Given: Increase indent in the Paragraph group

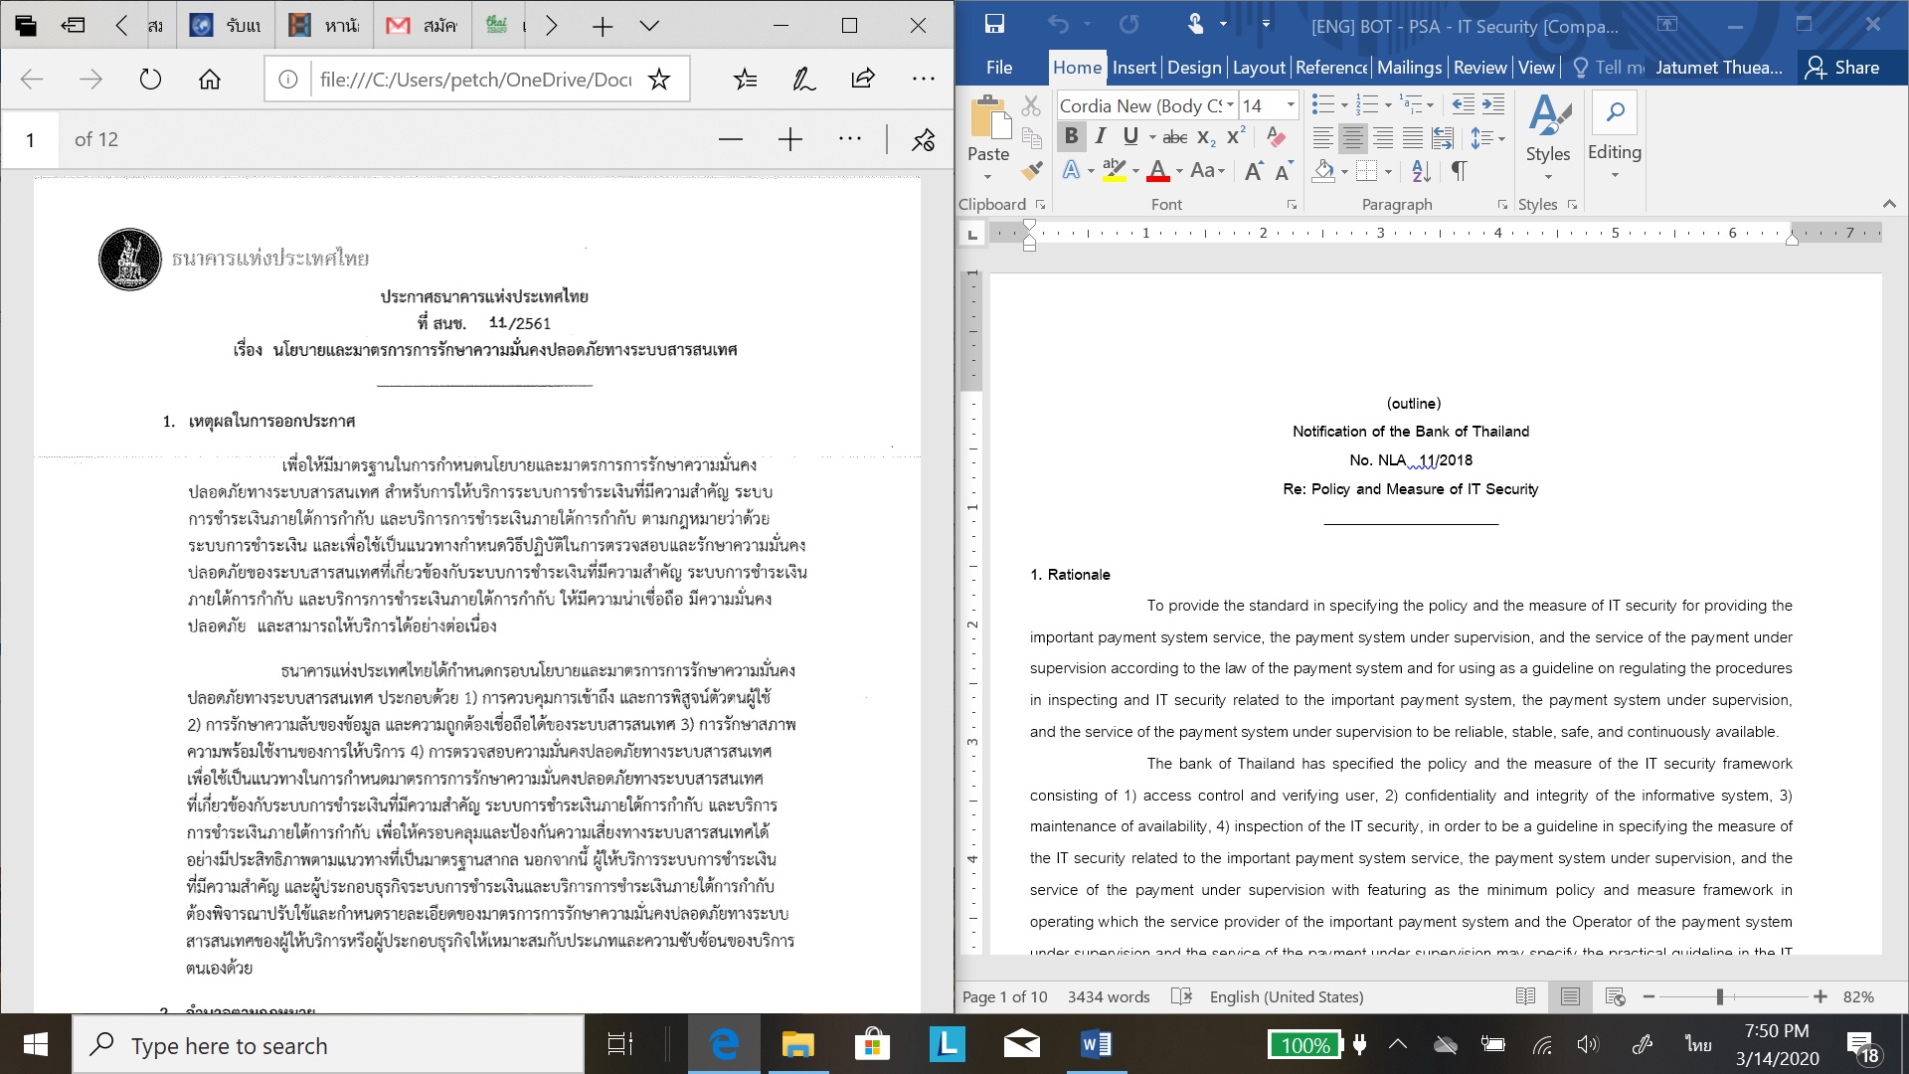Looking at the screenshot, I should 1493,105.
